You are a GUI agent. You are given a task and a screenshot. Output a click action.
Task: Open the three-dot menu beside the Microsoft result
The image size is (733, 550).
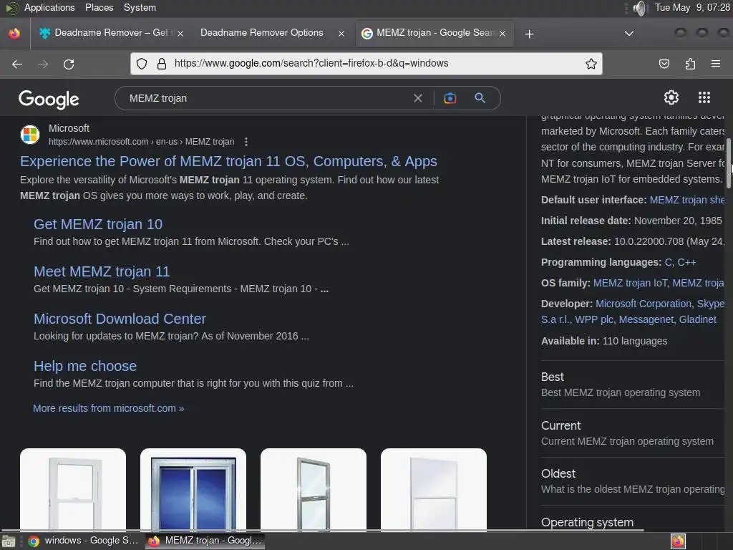coord(246,142)
